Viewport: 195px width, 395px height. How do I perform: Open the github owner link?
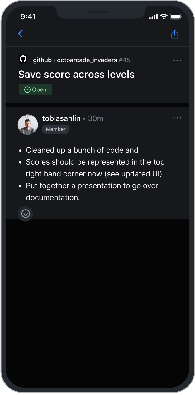coord(42,60)
